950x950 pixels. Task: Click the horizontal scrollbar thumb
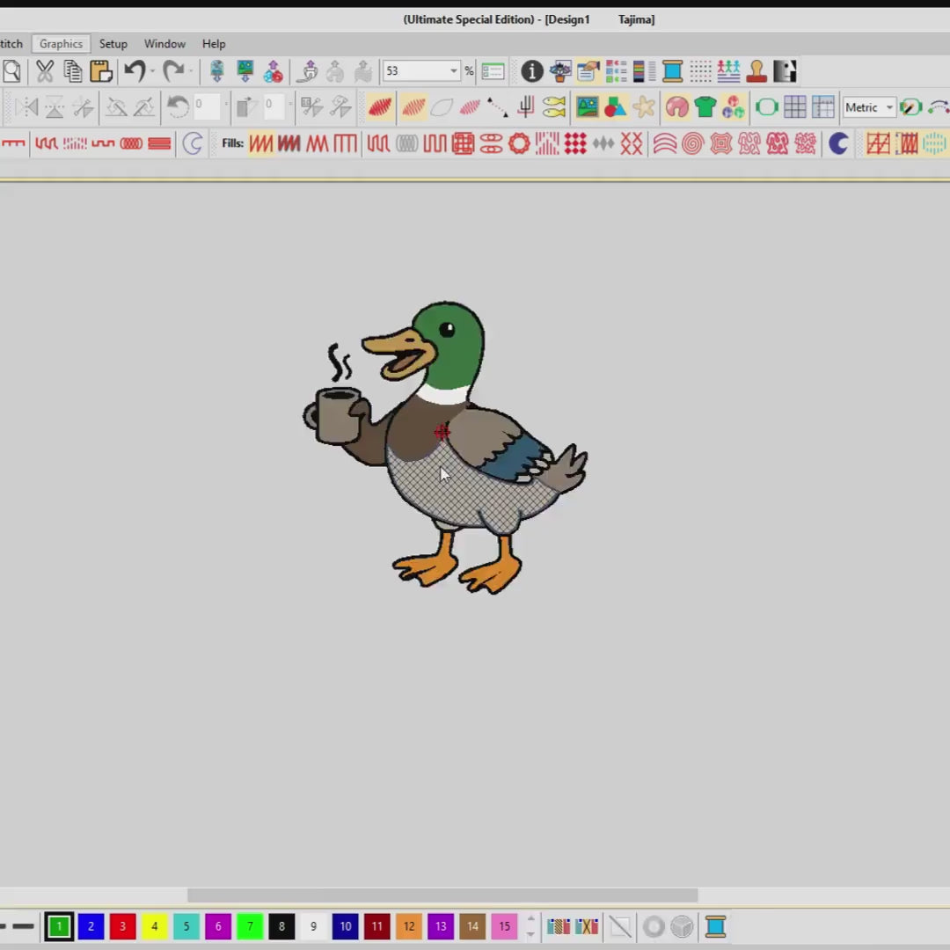click(x=442, y=895)
